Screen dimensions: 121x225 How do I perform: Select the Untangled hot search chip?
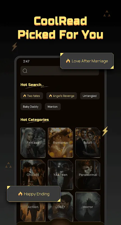(90, 96)
